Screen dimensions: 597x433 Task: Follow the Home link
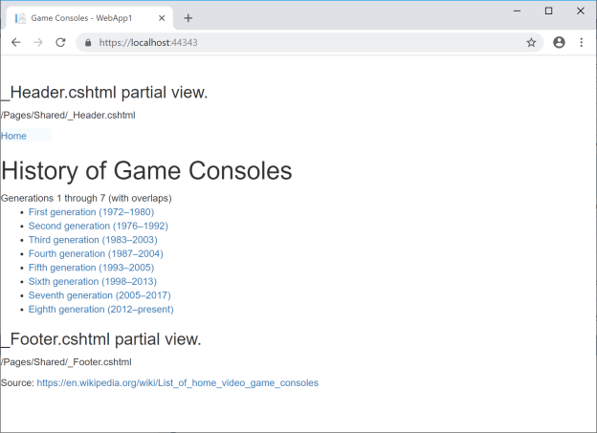click(13, 136)
